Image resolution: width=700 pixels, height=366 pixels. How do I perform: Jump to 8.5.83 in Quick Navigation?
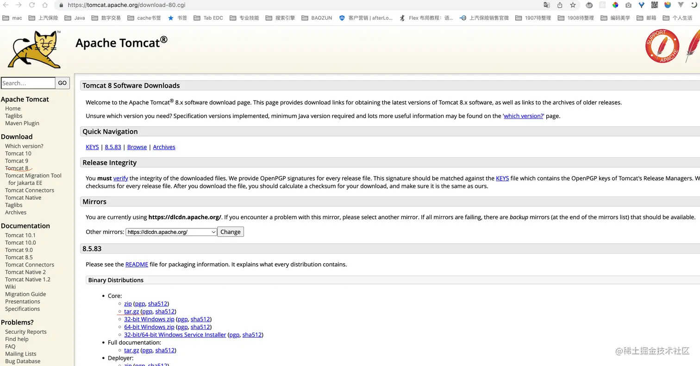[x=113, y=147]
